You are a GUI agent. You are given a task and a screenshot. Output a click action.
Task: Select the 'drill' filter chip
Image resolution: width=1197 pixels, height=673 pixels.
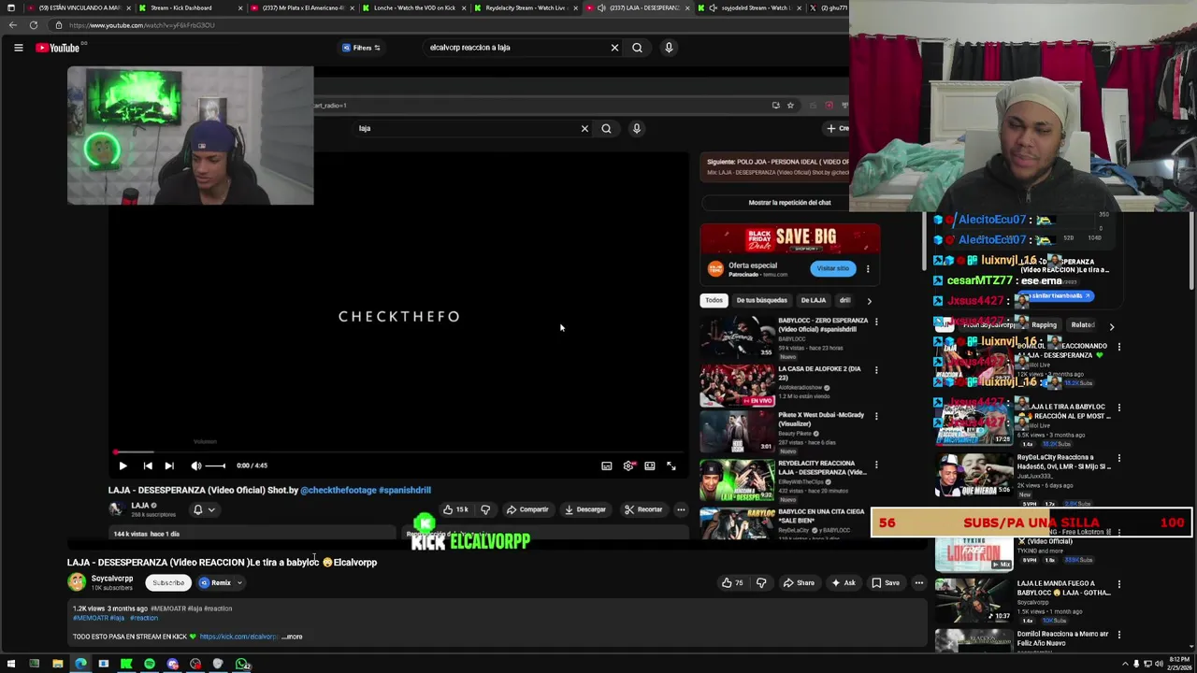[x=844, y=301]
